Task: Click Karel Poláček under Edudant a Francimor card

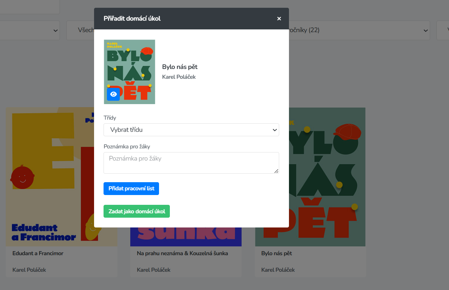Action: point(29,270)
